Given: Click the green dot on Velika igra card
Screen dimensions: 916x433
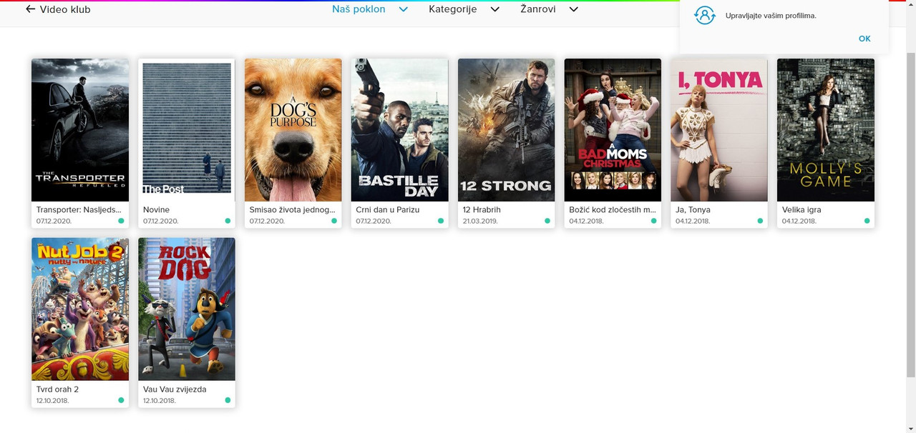Looking at the screenshot, I should pos(867,221).
